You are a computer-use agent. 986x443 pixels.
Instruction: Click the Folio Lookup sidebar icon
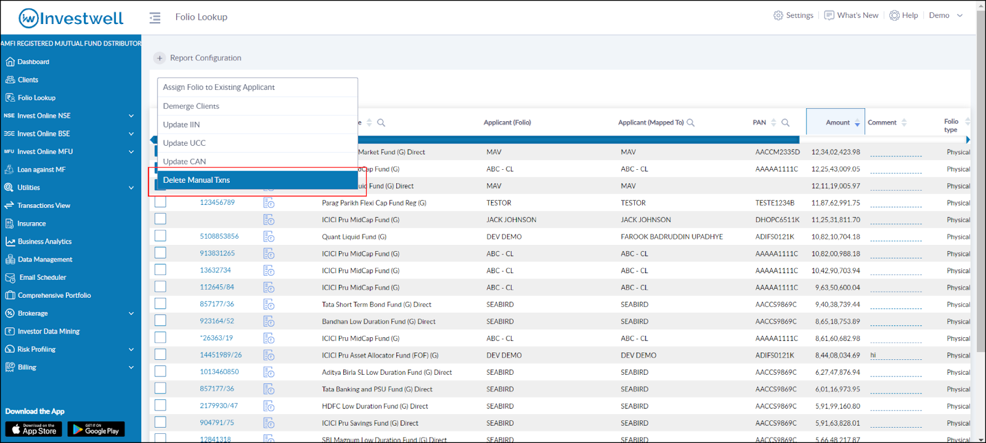click(10, 98)
